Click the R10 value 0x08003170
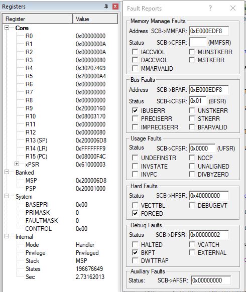The image size is (246, 292). point(90,116)
